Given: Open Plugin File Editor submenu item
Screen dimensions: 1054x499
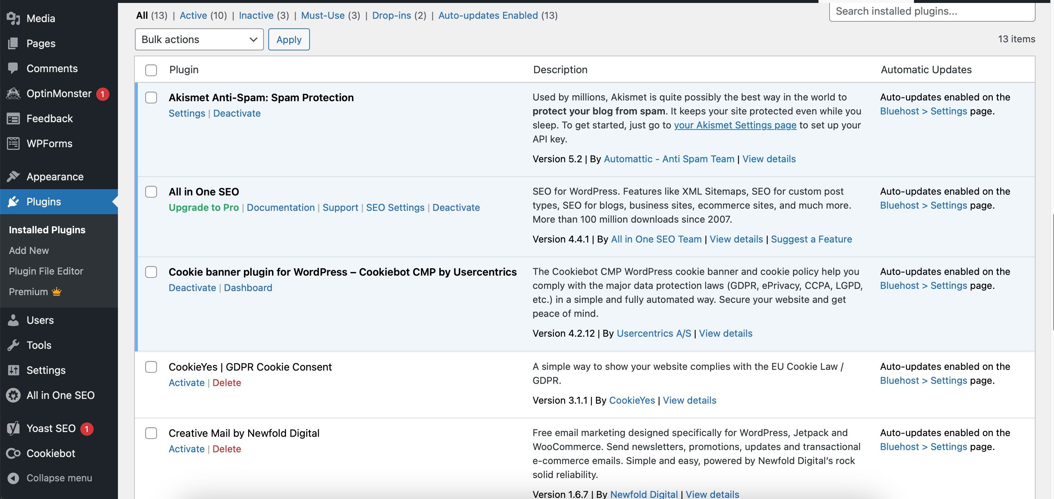Looking at the screenshot, I should (x=46, y=271).
